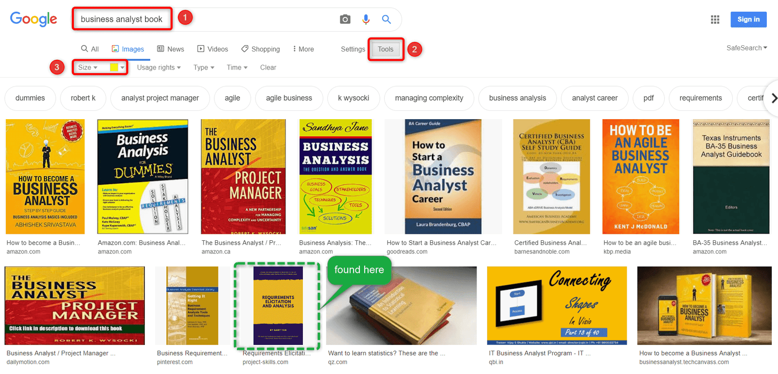Select the 'business analysis' chip

(x=517, y=98)
